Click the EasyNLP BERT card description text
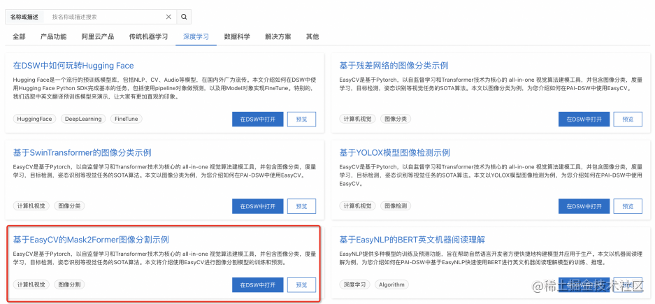This screenshot has height=304, width=655. [x=491, y=258]
